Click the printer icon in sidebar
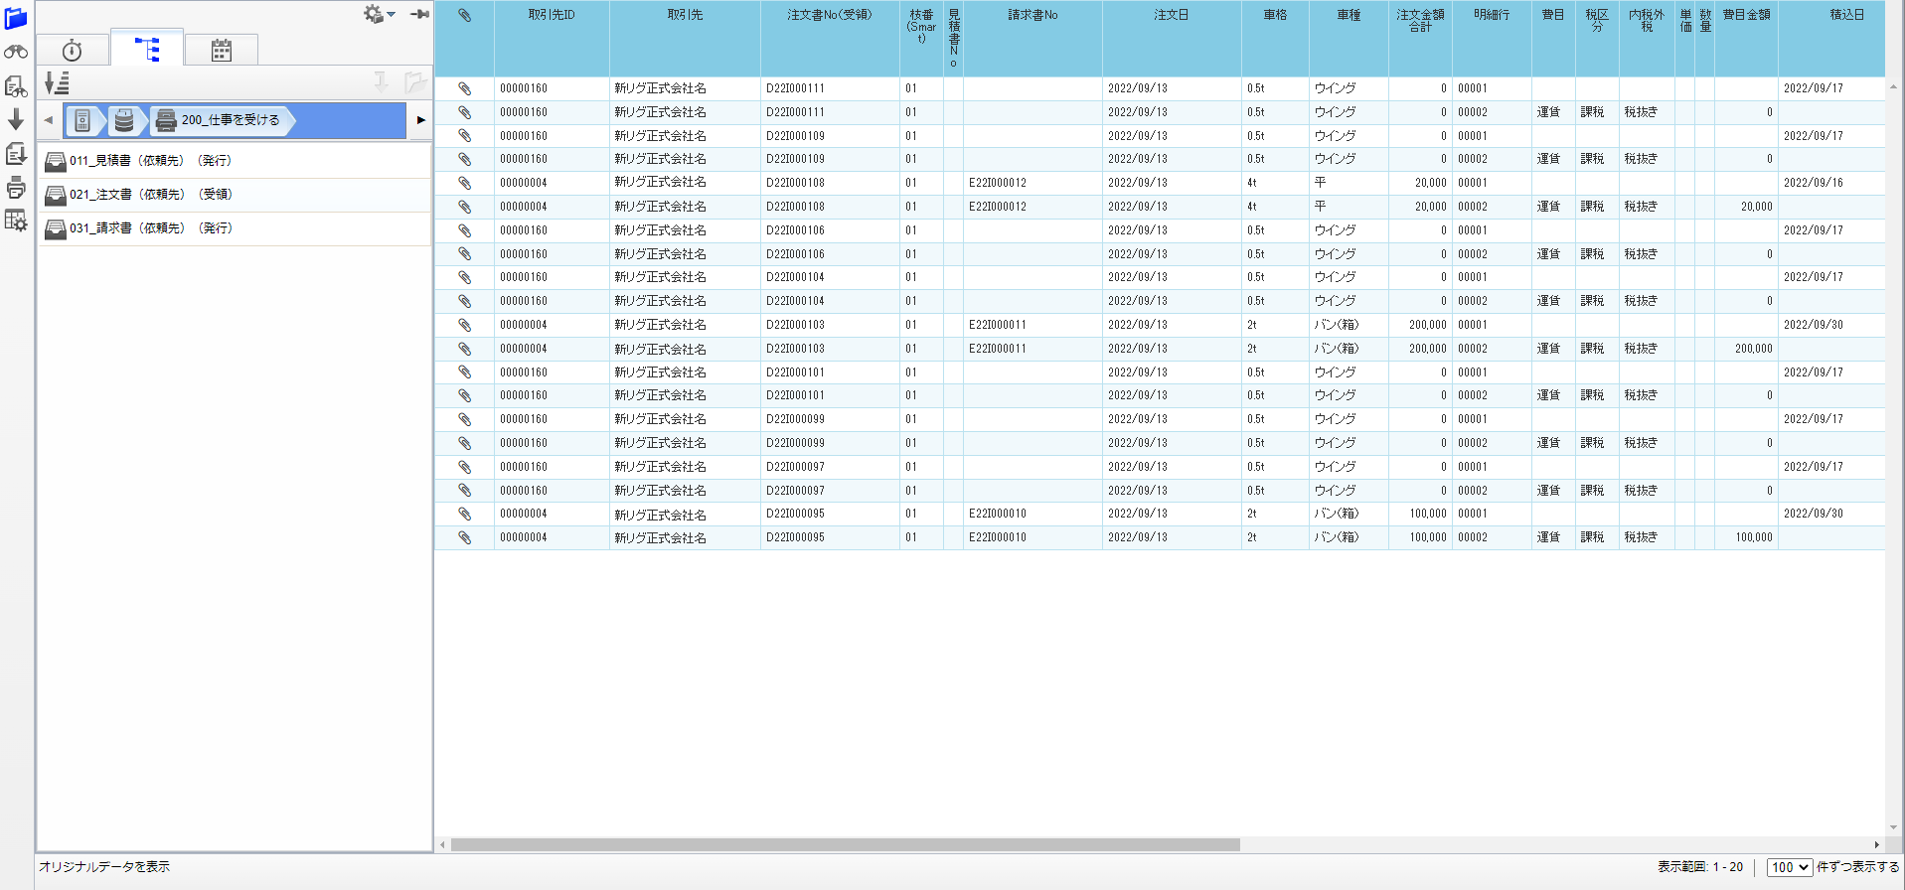Viewport: 1905px width, 890px height. 16,187
